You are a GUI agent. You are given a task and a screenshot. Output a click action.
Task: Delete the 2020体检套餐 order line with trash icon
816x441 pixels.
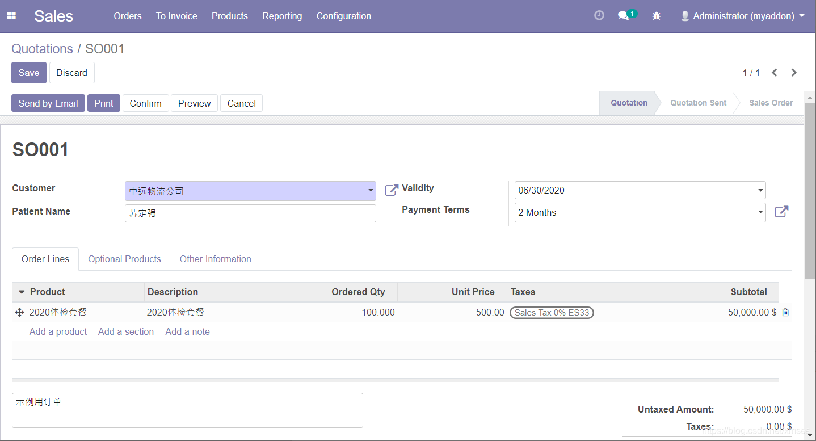[785, 312]
